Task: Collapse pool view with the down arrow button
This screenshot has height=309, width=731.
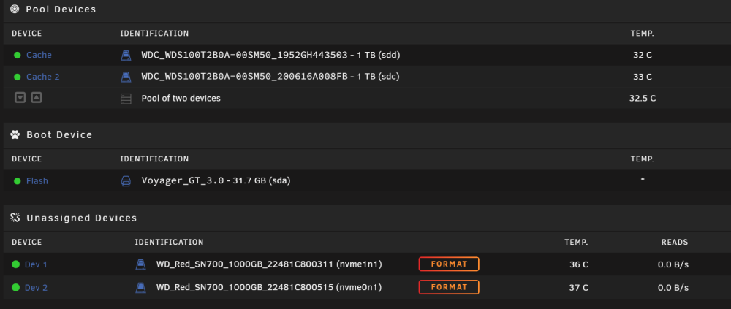Action: coord(20,98)
